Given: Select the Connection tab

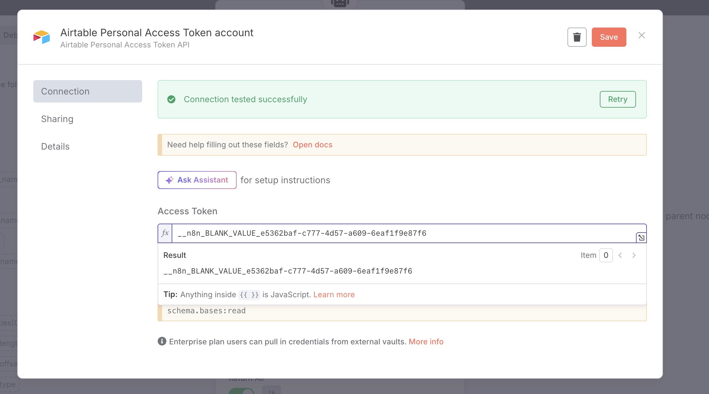Looking at the screenshot, I should pyautogui.click(x=88, y=91).
